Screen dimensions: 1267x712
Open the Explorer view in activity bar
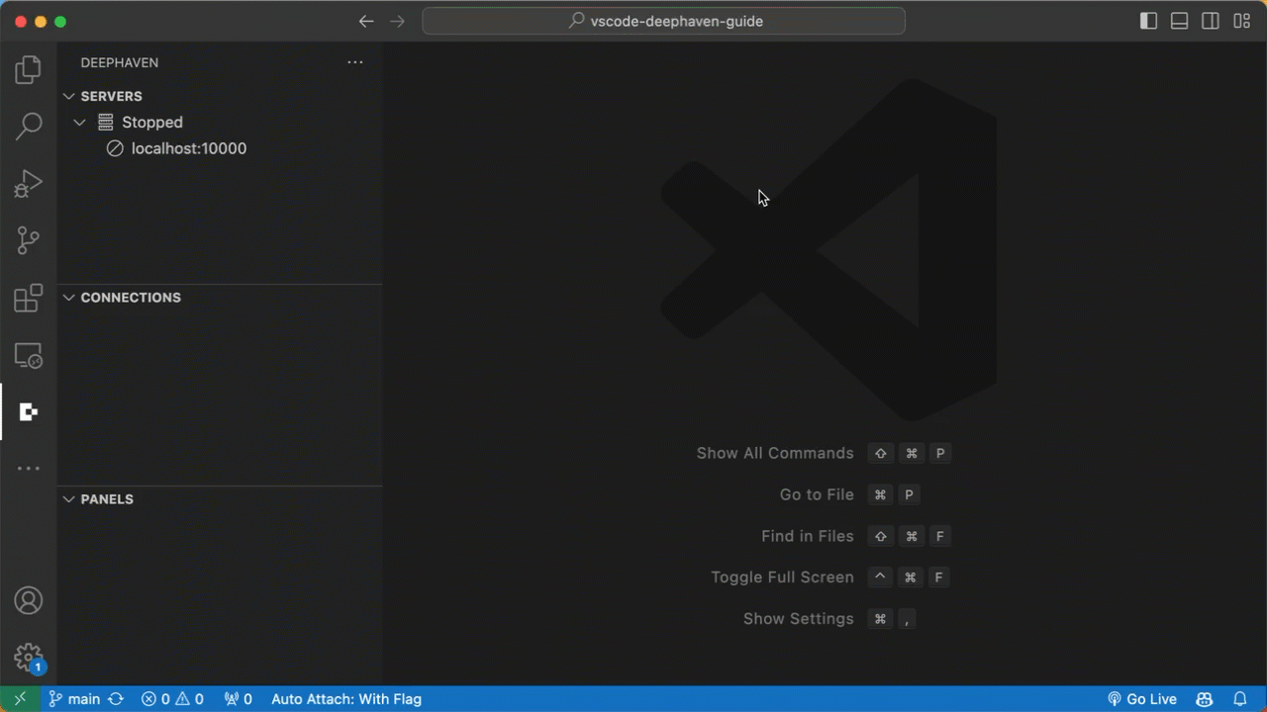pos(29,69)
